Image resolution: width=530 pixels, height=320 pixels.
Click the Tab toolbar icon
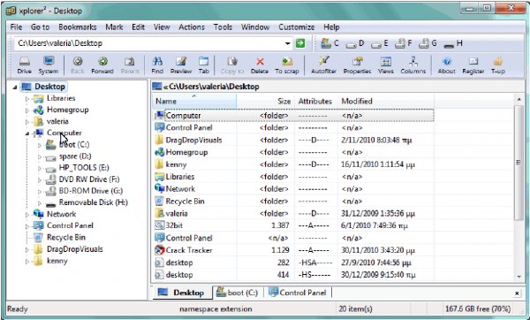coord(203,65)
